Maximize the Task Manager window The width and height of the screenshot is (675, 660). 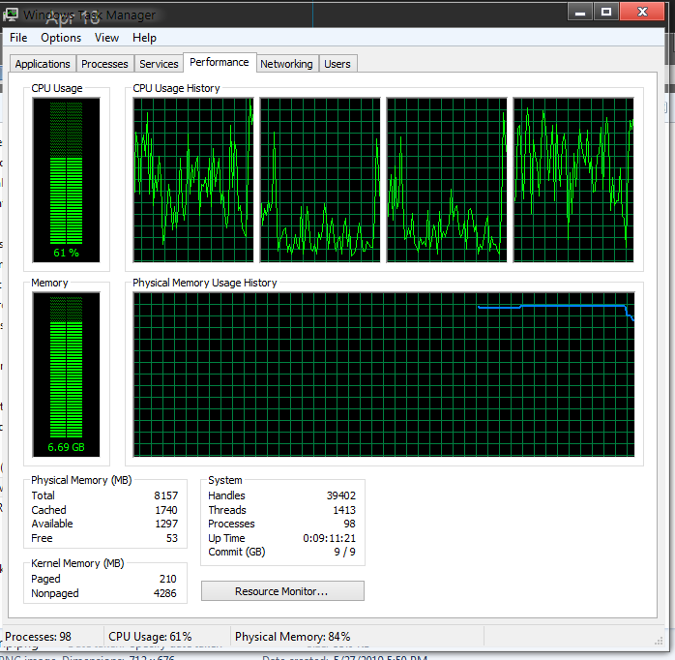(x=606, y=12)
